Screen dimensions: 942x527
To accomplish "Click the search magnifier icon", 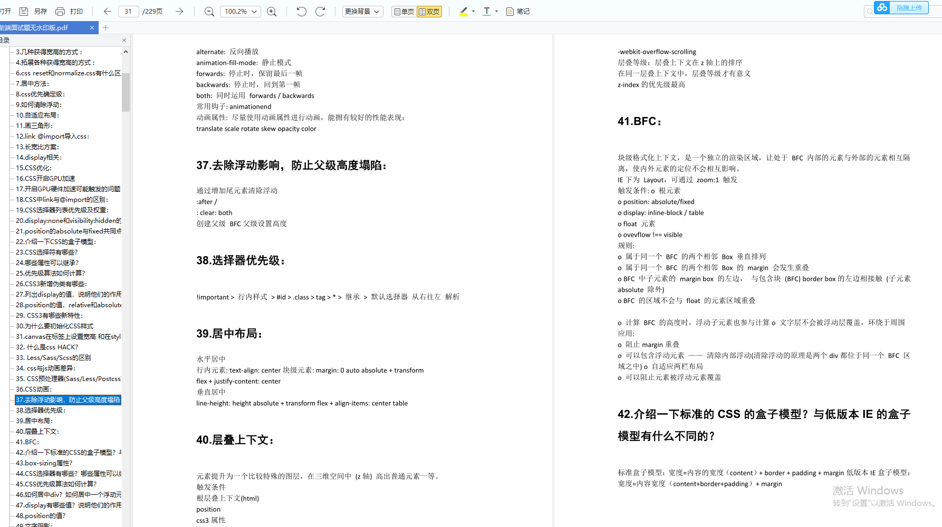I will pos(869,11).
